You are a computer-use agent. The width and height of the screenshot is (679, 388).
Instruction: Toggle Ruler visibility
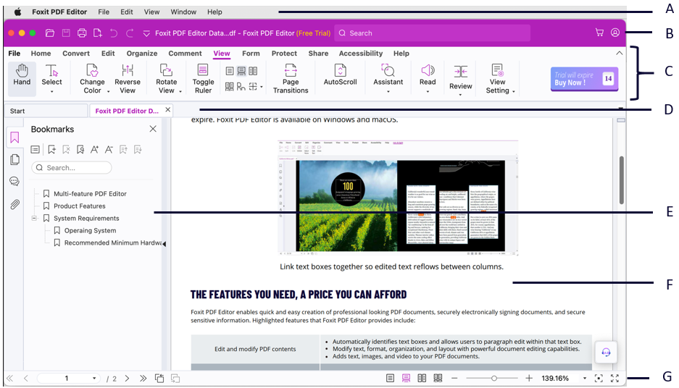point(203,75)
